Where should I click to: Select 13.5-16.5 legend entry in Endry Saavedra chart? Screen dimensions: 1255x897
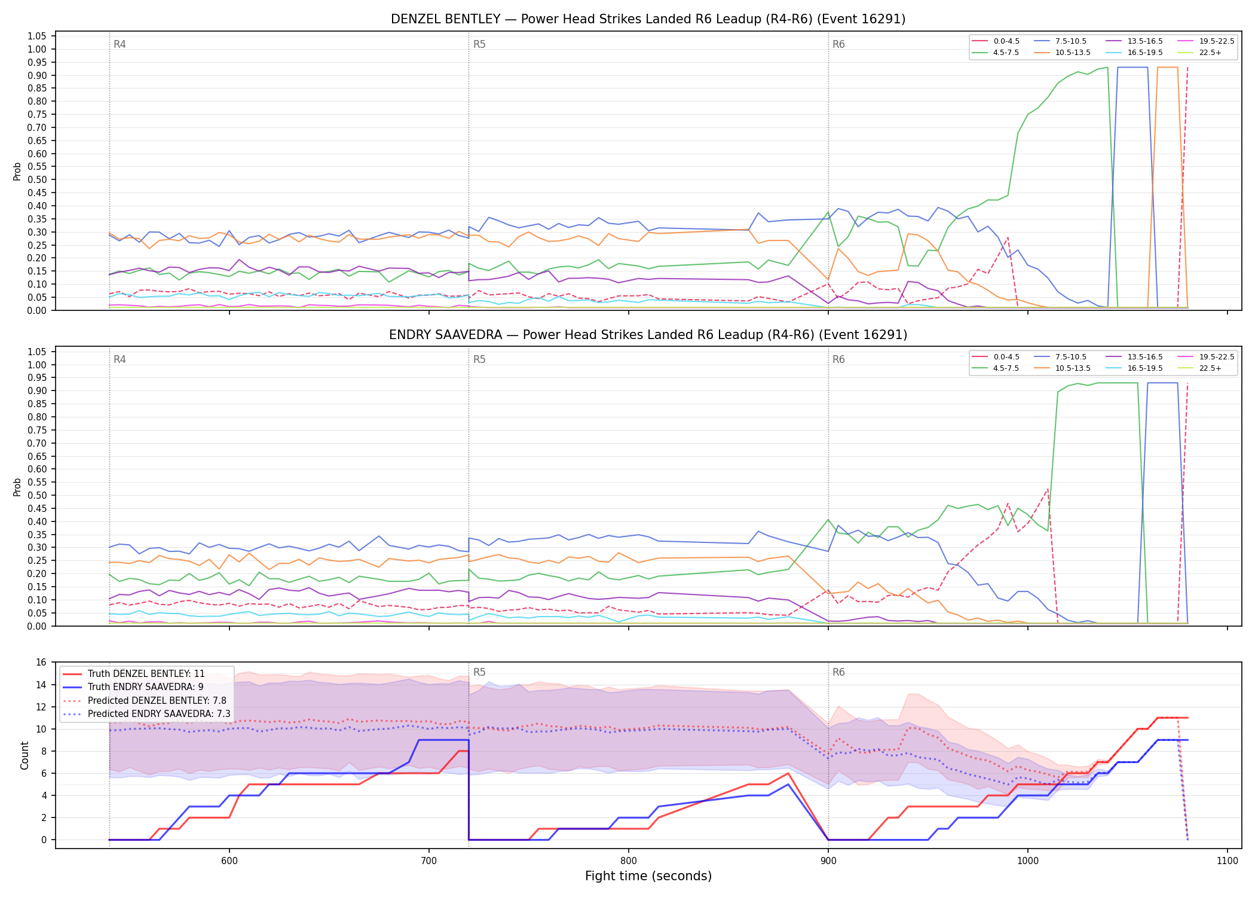pos(1134,357)
